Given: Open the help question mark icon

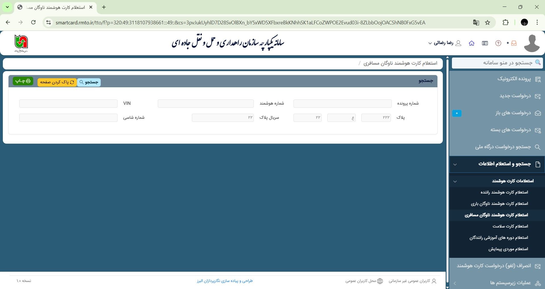Looking at the screenshot, I should [498, 43].
